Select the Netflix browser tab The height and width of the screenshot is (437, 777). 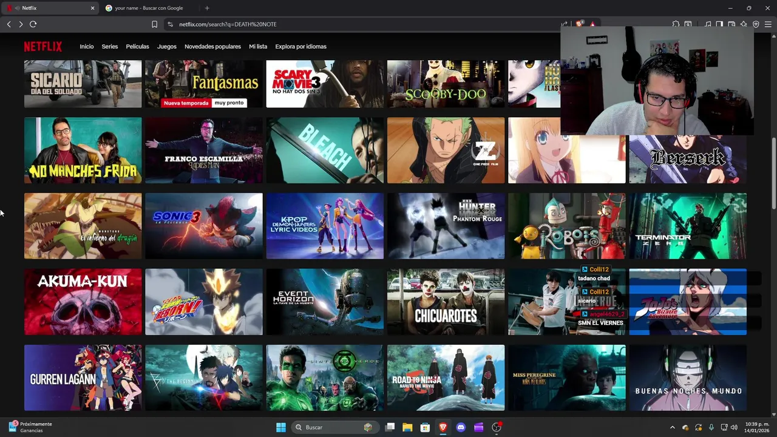[x=50, y=8]
